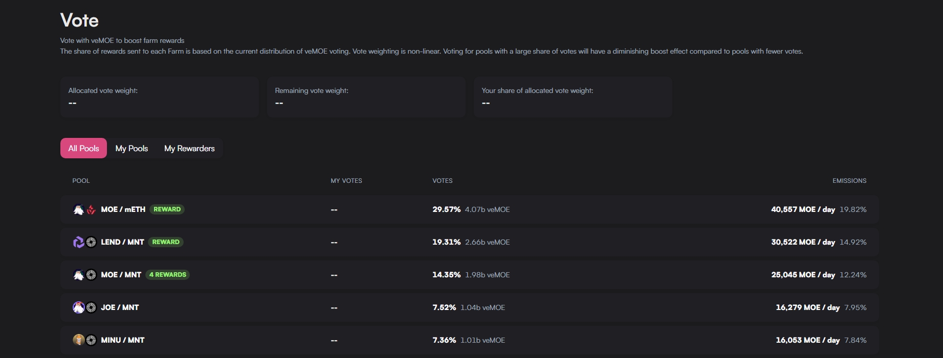Click the purple LEND token icon
This screenshot has width=943, height=358.
click(x=78, y=242)
